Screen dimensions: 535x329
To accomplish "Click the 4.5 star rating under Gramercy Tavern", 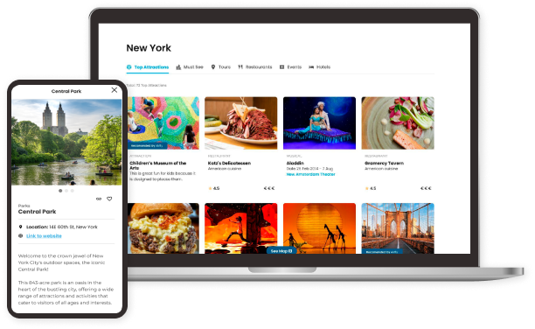I will 371,188.
